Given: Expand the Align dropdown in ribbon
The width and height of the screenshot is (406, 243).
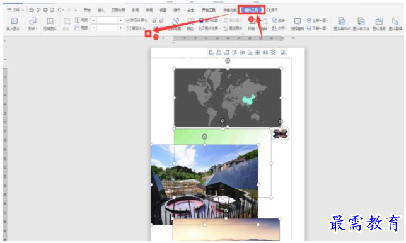Looking at the screenshot, I should [280, 28].
